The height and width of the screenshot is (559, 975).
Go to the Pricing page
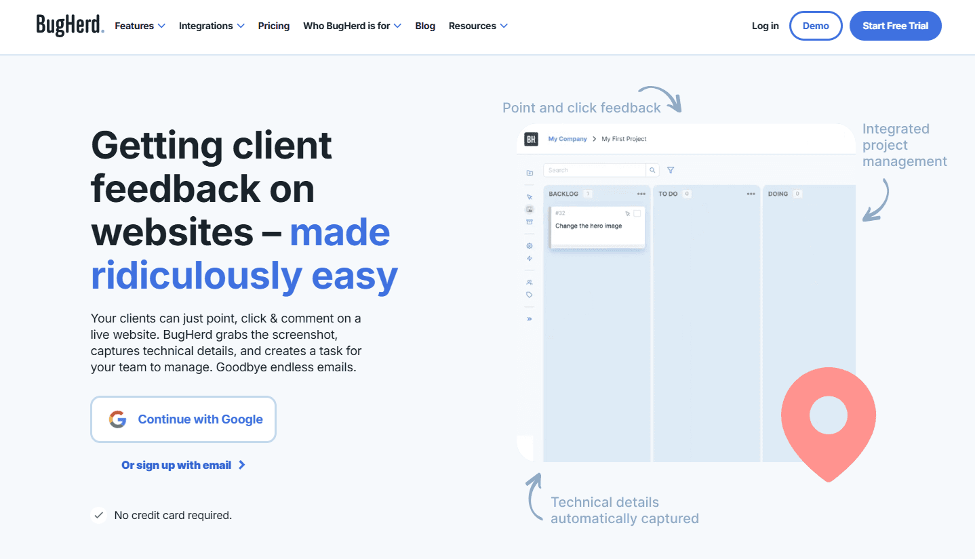tap(274, 26)
